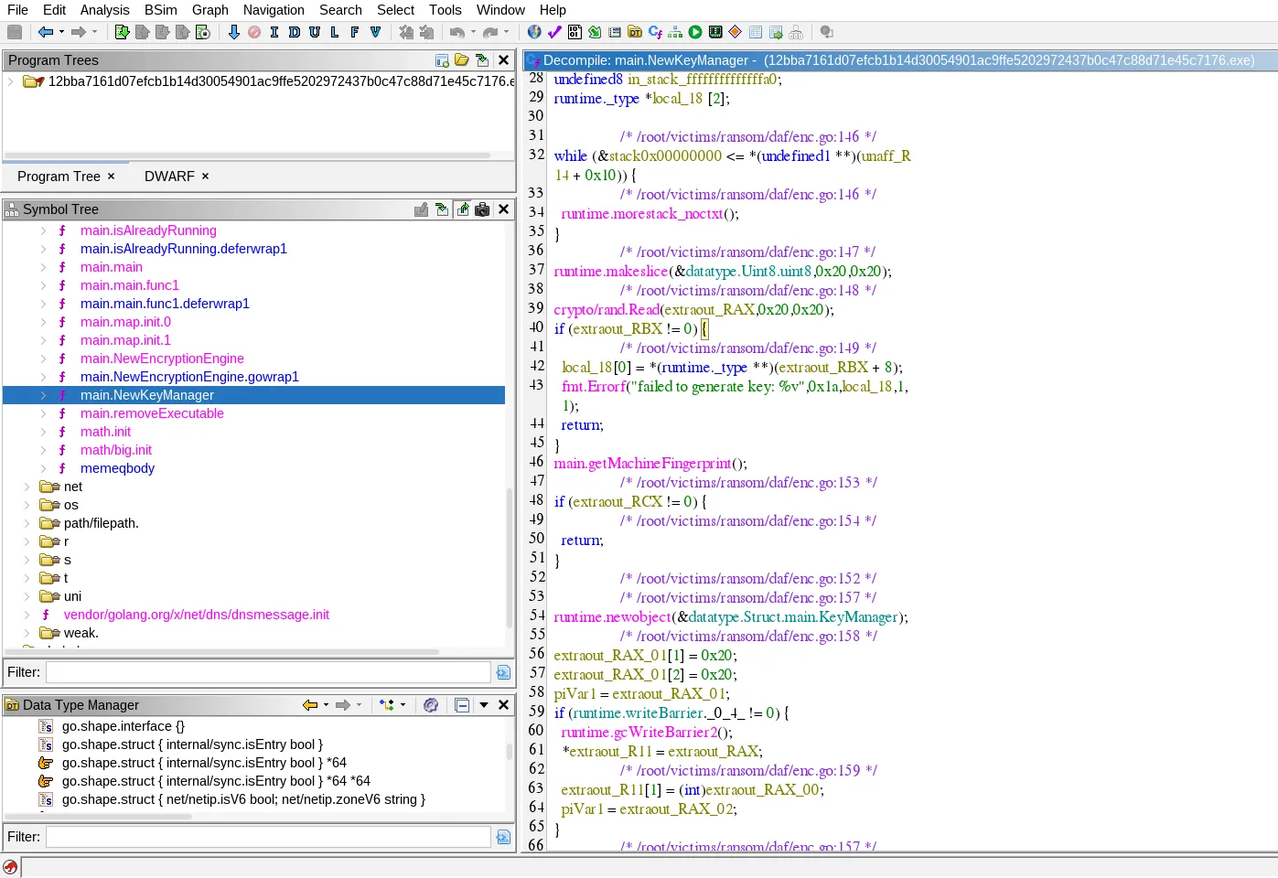Click the V bookmark navigation icon
Image resolution: width=1278 pixels, height=878 pixels.
(375, 32)
